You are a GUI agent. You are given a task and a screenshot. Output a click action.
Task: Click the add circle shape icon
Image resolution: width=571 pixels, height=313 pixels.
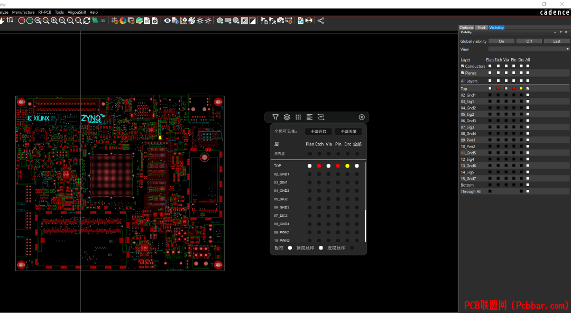236,21
